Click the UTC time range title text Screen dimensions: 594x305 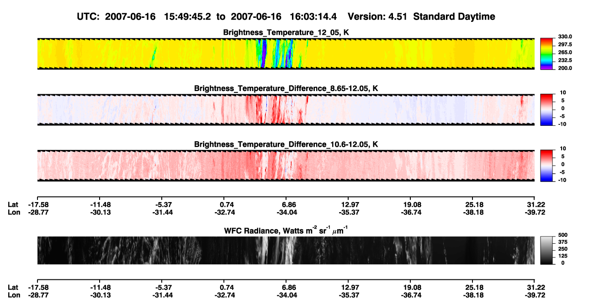286,17
